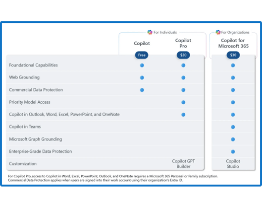Image resolution: width=262 pixels, height=210 pixels.
Task: Click Foundational Capabilities dot under Microsoft 365
Action: coord(233,66)
